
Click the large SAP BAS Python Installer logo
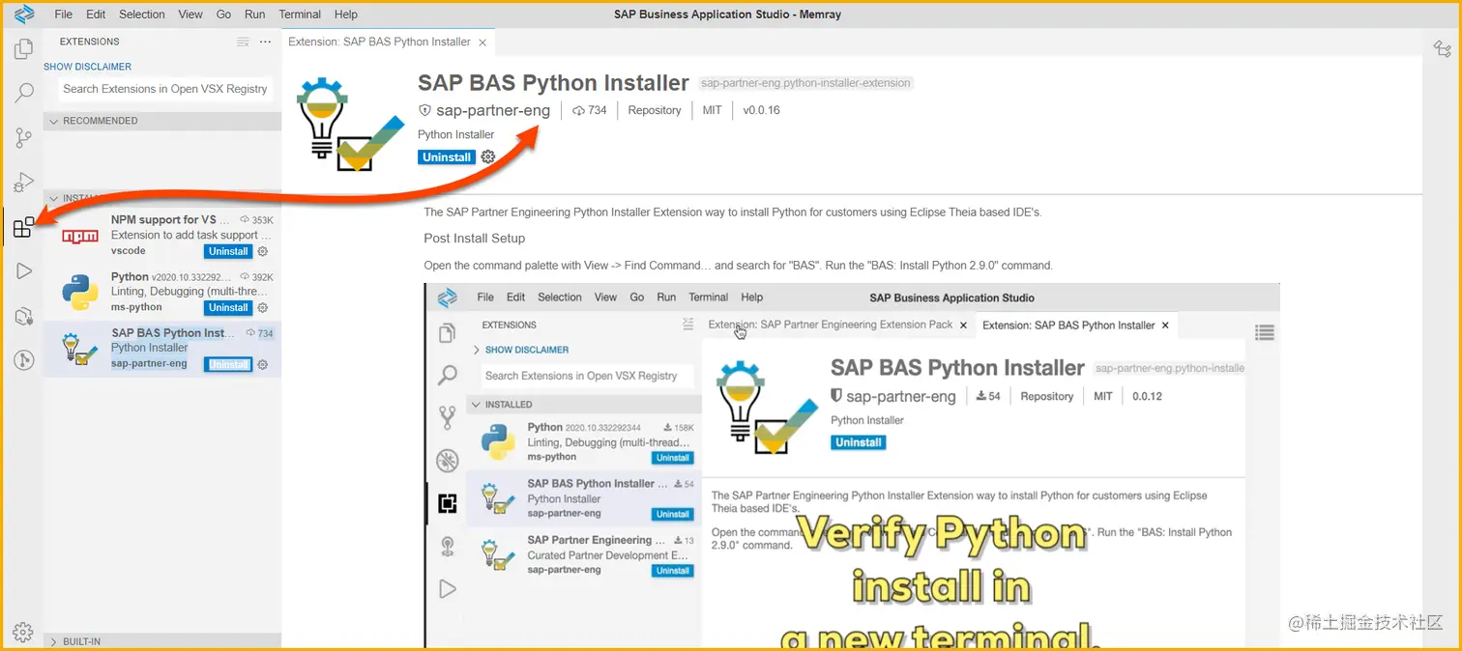(x=351, y=124)
